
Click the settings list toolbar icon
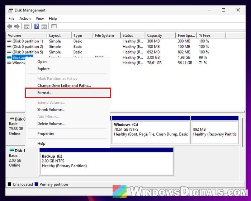coord(54,26)
